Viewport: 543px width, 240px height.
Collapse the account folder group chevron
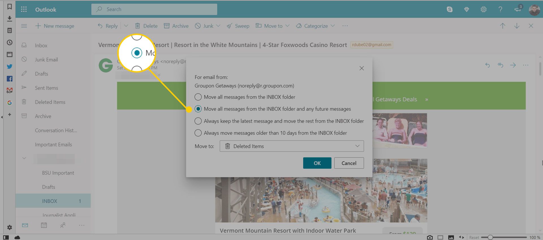(x=24, y=158)
